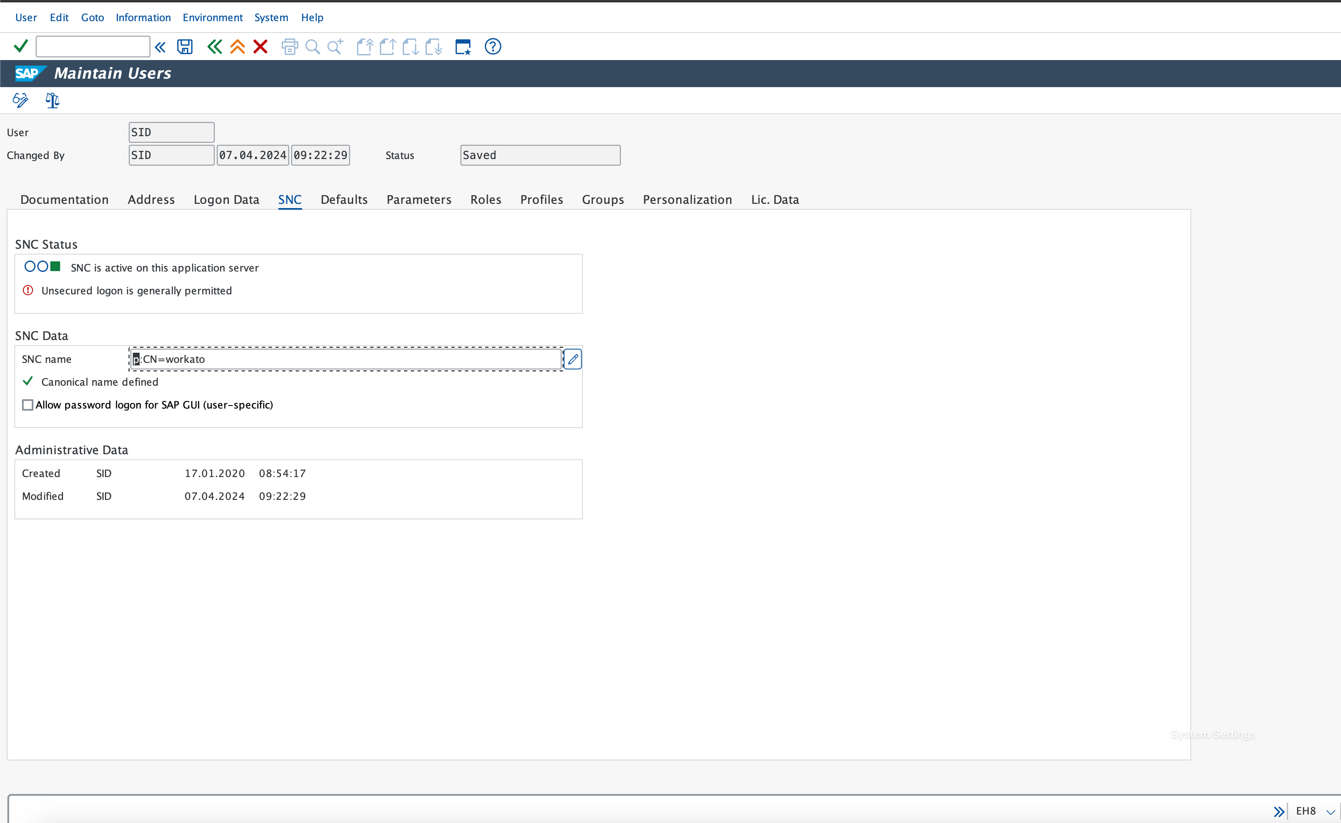Click the Save diskette icon
Screen dimensions: 1341x823
pyautogui.click(x=184, y=47)
